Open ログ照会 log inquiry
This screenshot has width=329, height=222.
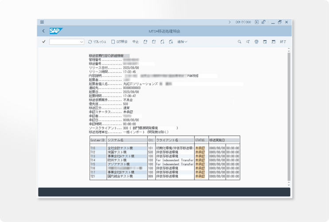pos(119,42)
